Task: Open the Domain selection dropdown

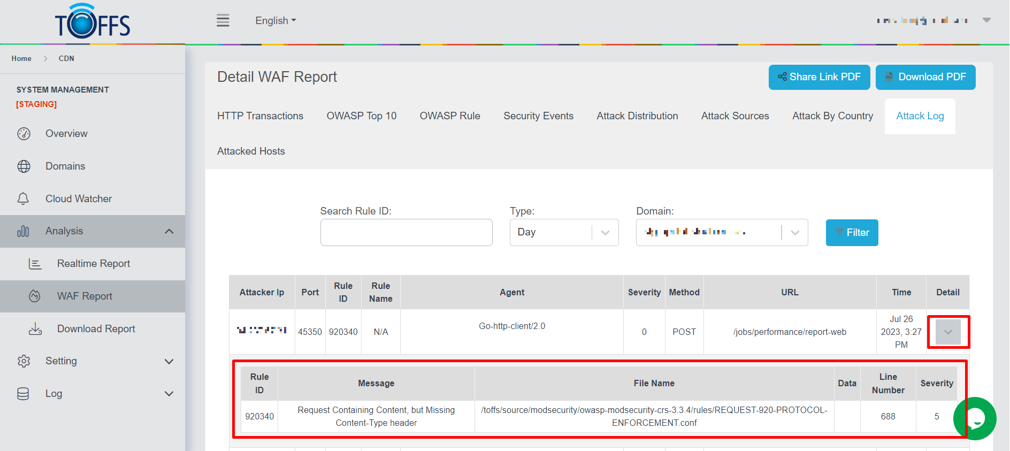Action: pos(721,232)
